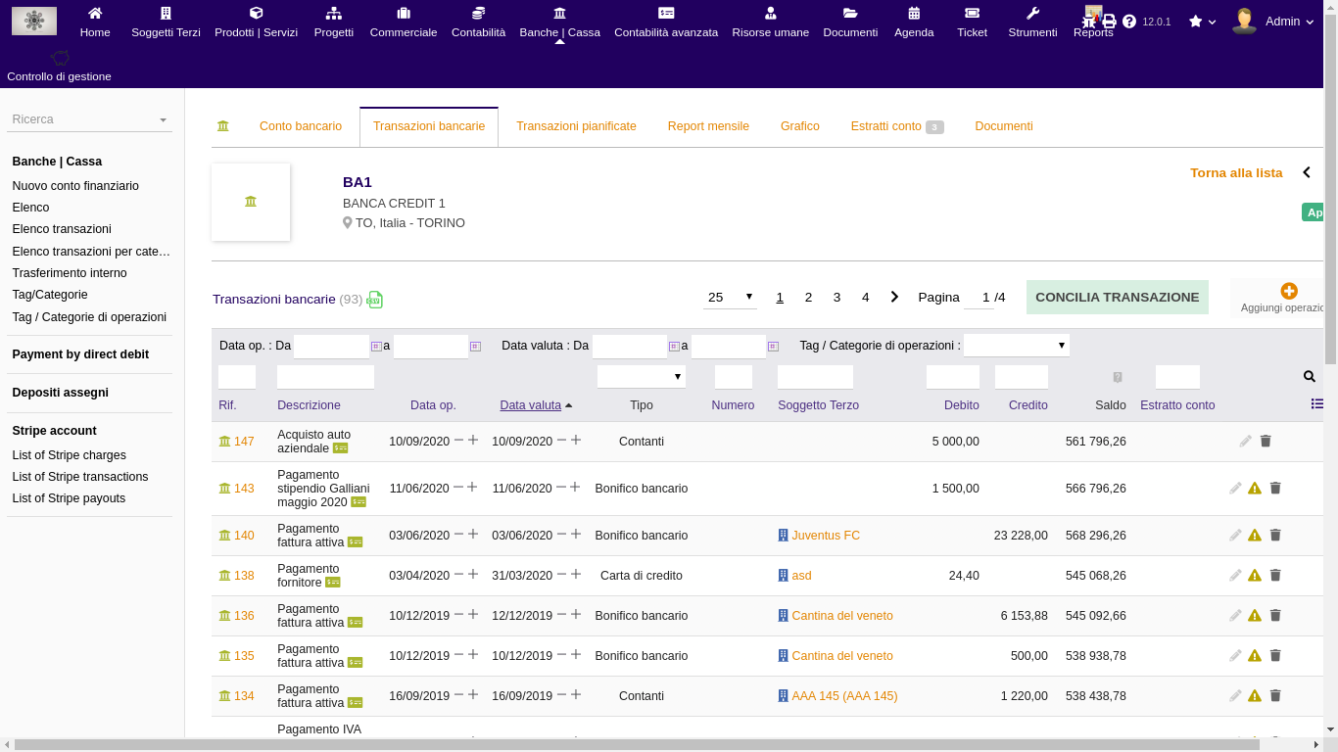Click next page chevron
The image size is (1338, 752).
tap(894, 297)
